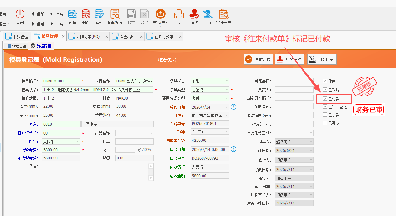Screen dimensions: 396x216
Task: Click the 税率 input field
Action: [125, 150]
